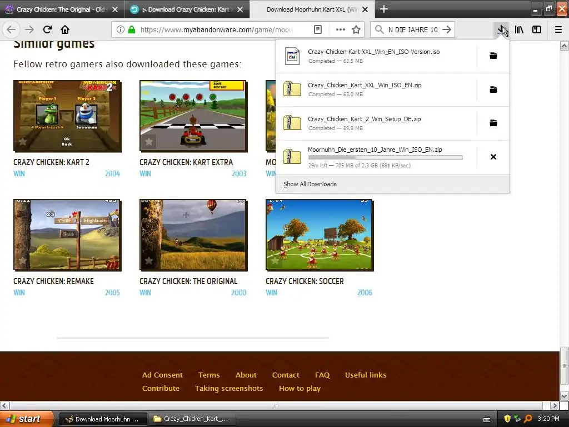
Task: Click the address bar URL
Action: click(216, 30)
